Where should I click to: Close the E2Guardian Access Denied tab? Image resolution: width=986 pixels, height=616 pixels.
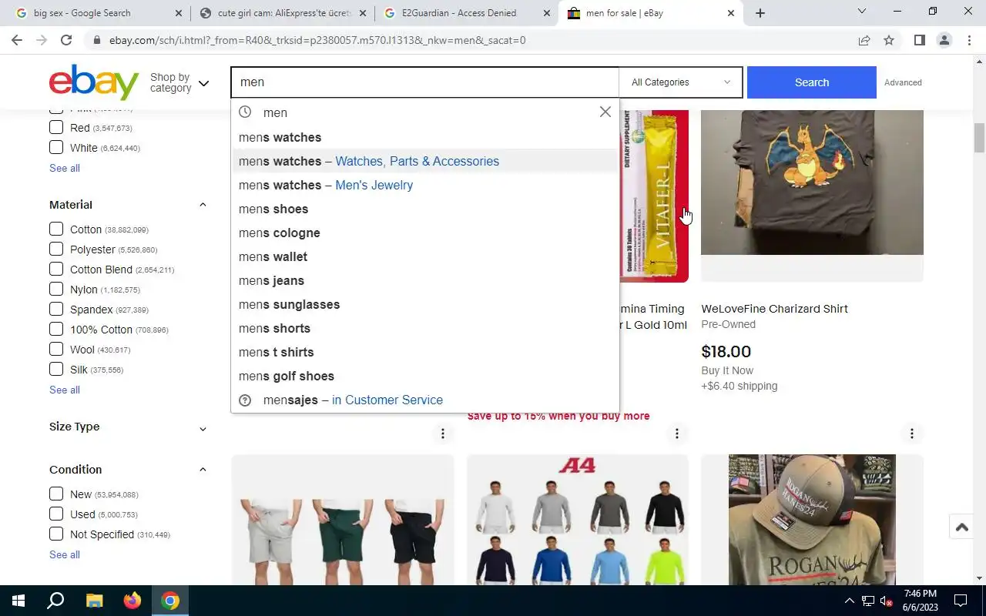547,13
